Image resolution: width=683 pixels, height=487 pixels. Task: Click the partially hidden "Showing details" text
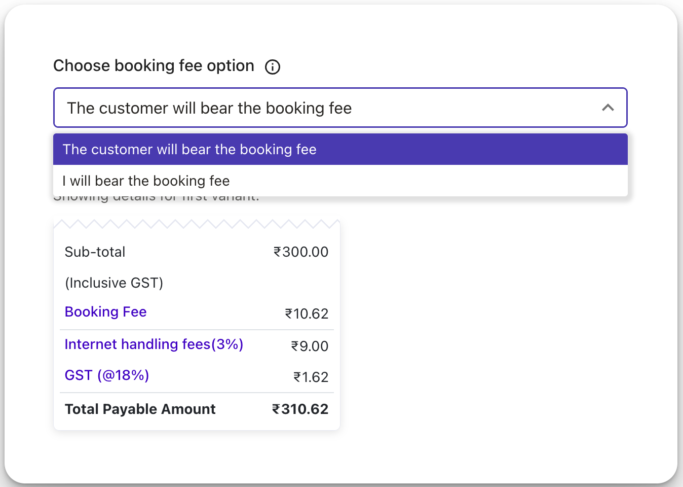156,198
